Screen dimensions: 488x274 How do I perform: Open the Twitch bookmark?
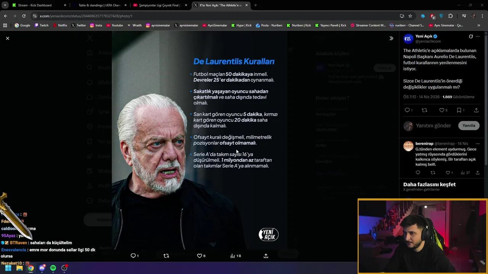(x=42, y=25)
